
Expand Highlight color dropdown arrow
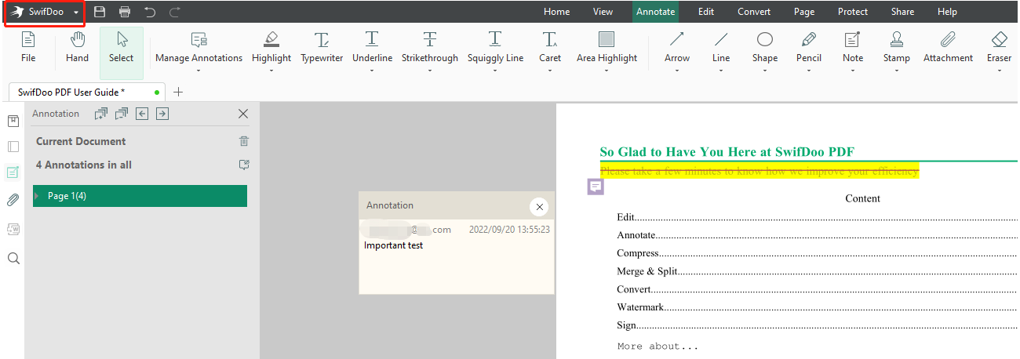click(x=271, y=71)
